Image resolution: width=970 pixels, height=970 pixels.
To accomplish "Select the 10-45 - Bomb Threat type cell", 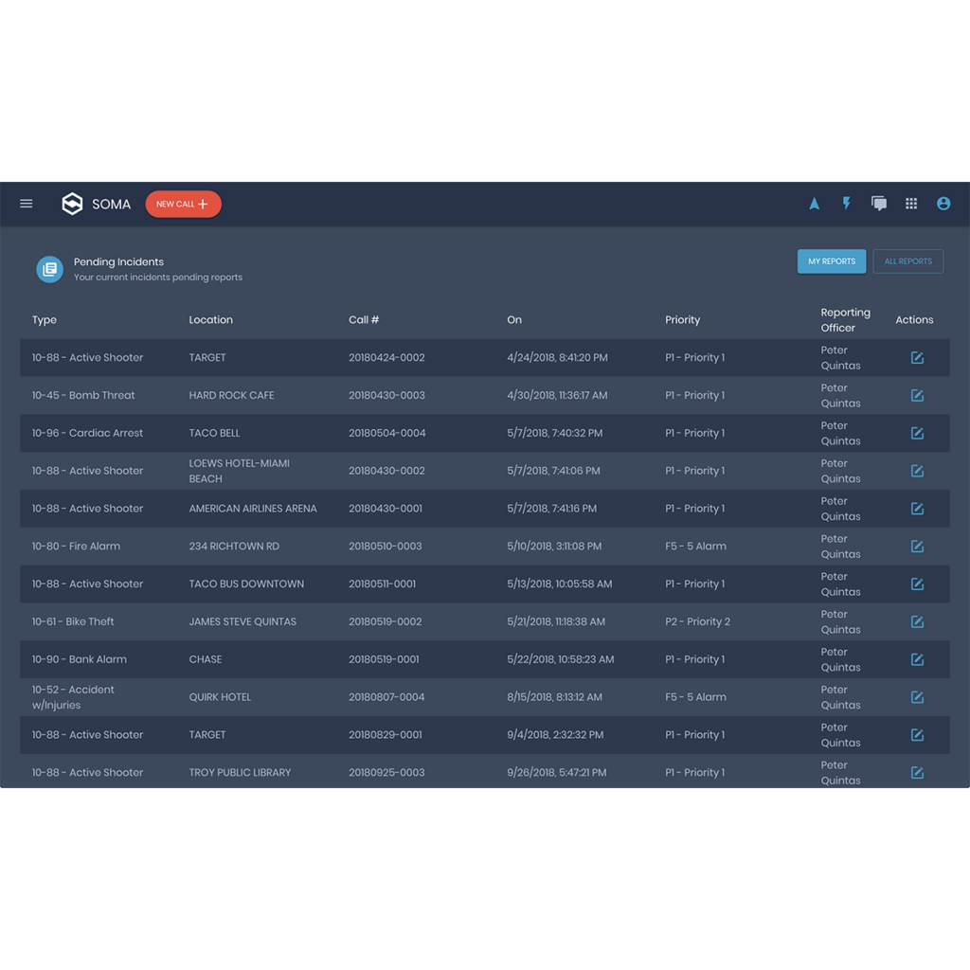I will [83, 395].
